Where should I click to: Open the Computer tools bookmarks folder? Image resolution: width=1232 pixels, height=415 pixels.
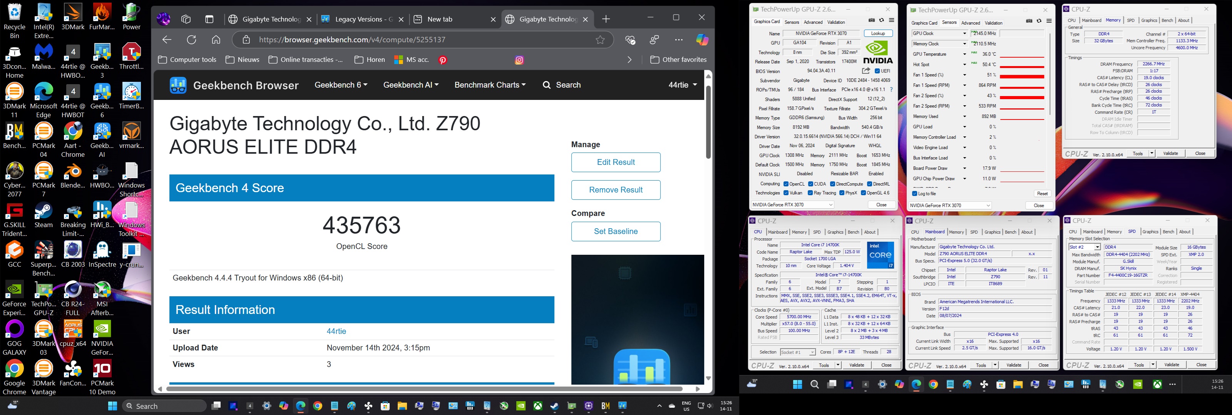coord(187,60)
